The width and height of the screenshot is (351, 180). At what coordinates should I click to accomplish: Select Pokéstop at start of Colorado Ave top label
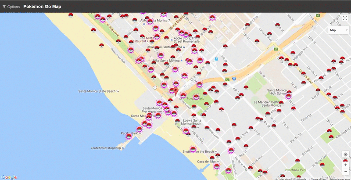[247, 25]
